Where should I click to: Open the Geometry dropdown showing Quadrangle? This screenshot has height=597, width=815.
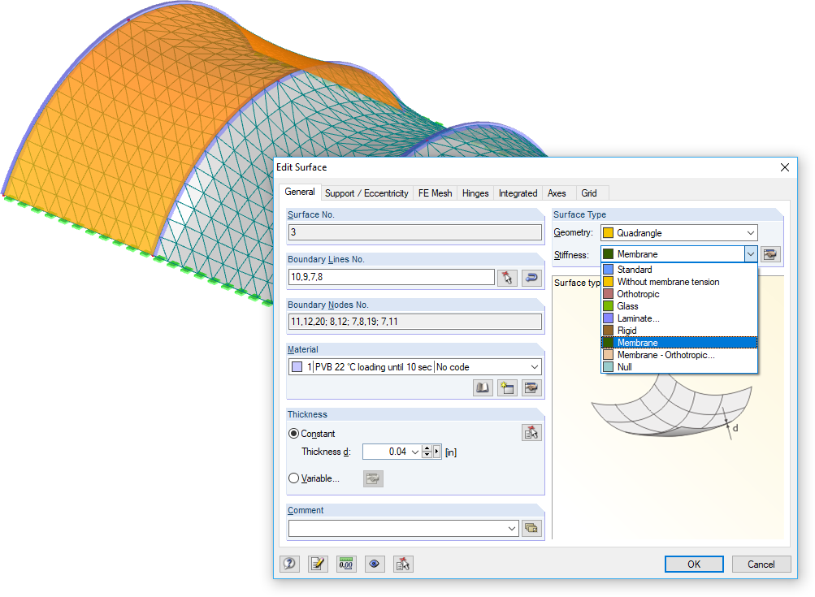pyautogui.click(x=749, y=232)
